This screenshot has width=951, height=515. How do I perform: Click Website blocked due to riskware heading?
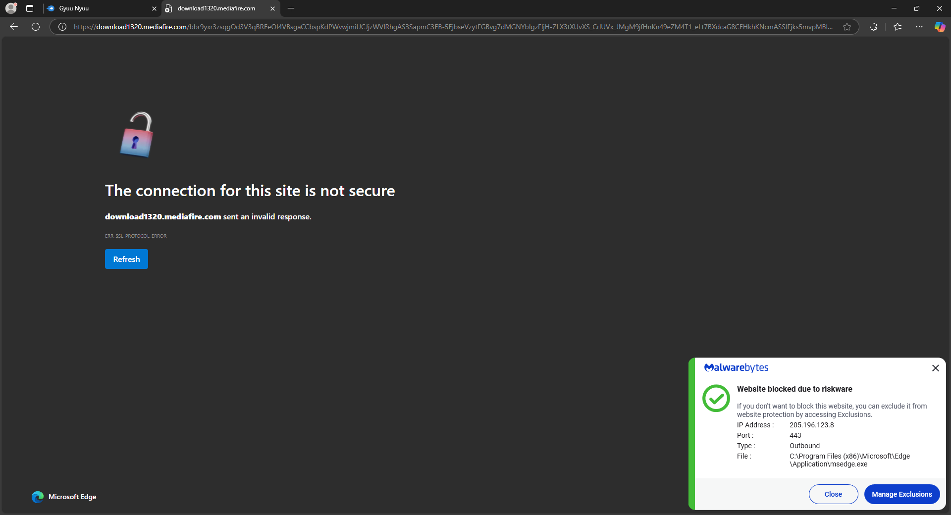click(x=794, y=389)
